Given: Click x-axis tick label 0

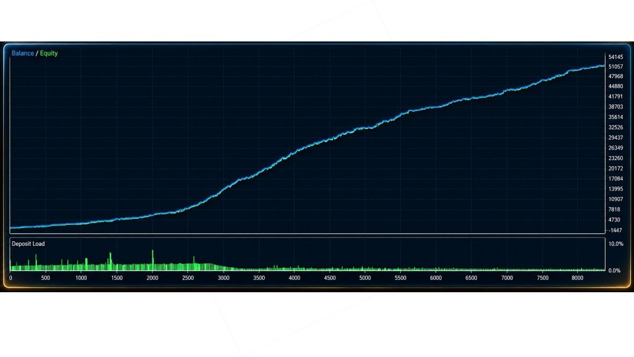Looking at the screenshot, I should point(11,278).
